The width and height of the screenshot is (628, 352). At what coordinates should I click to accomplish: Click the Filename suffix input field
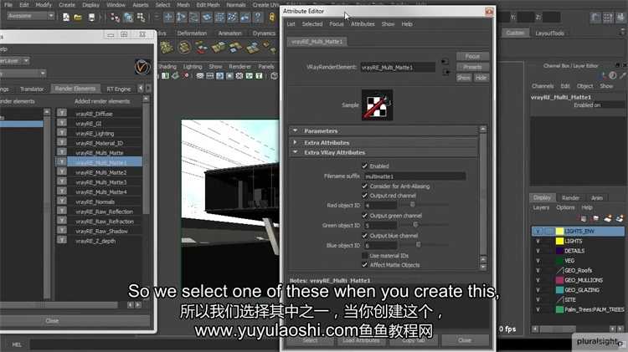414,176
